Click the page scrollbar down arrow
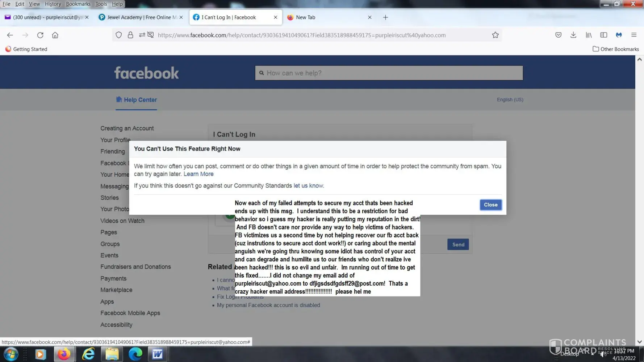The height and width of the screenshot is (362, 644). (x=639, y=341)
